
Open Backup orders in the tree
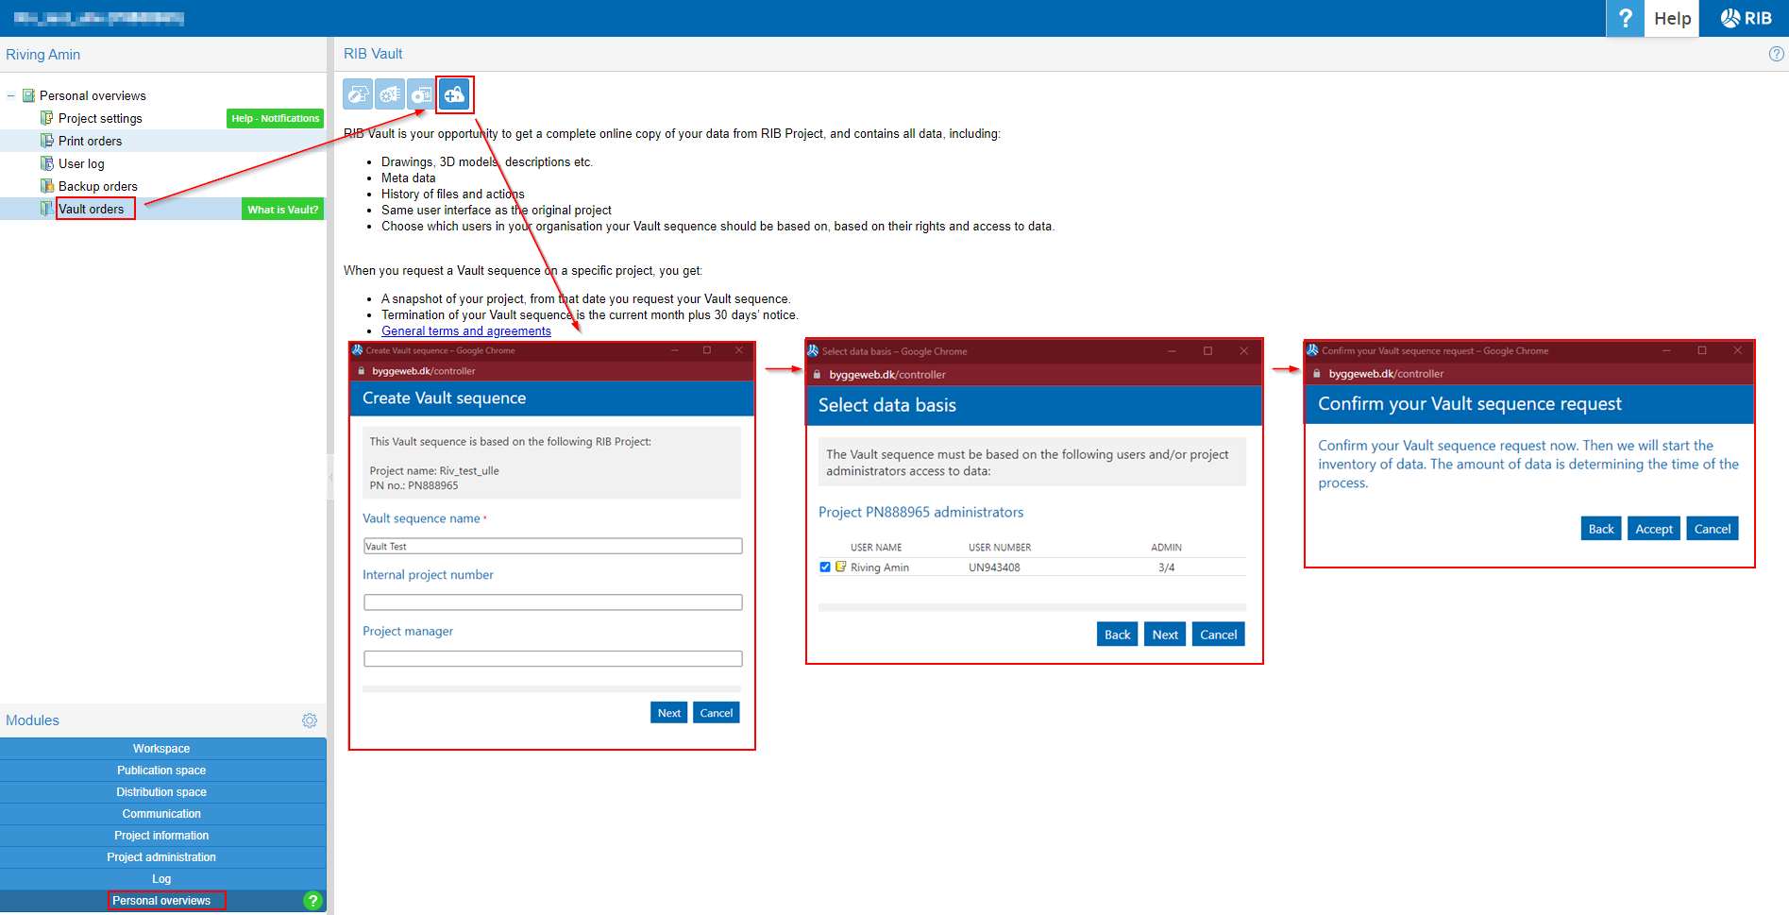click(x=97, y=186)
